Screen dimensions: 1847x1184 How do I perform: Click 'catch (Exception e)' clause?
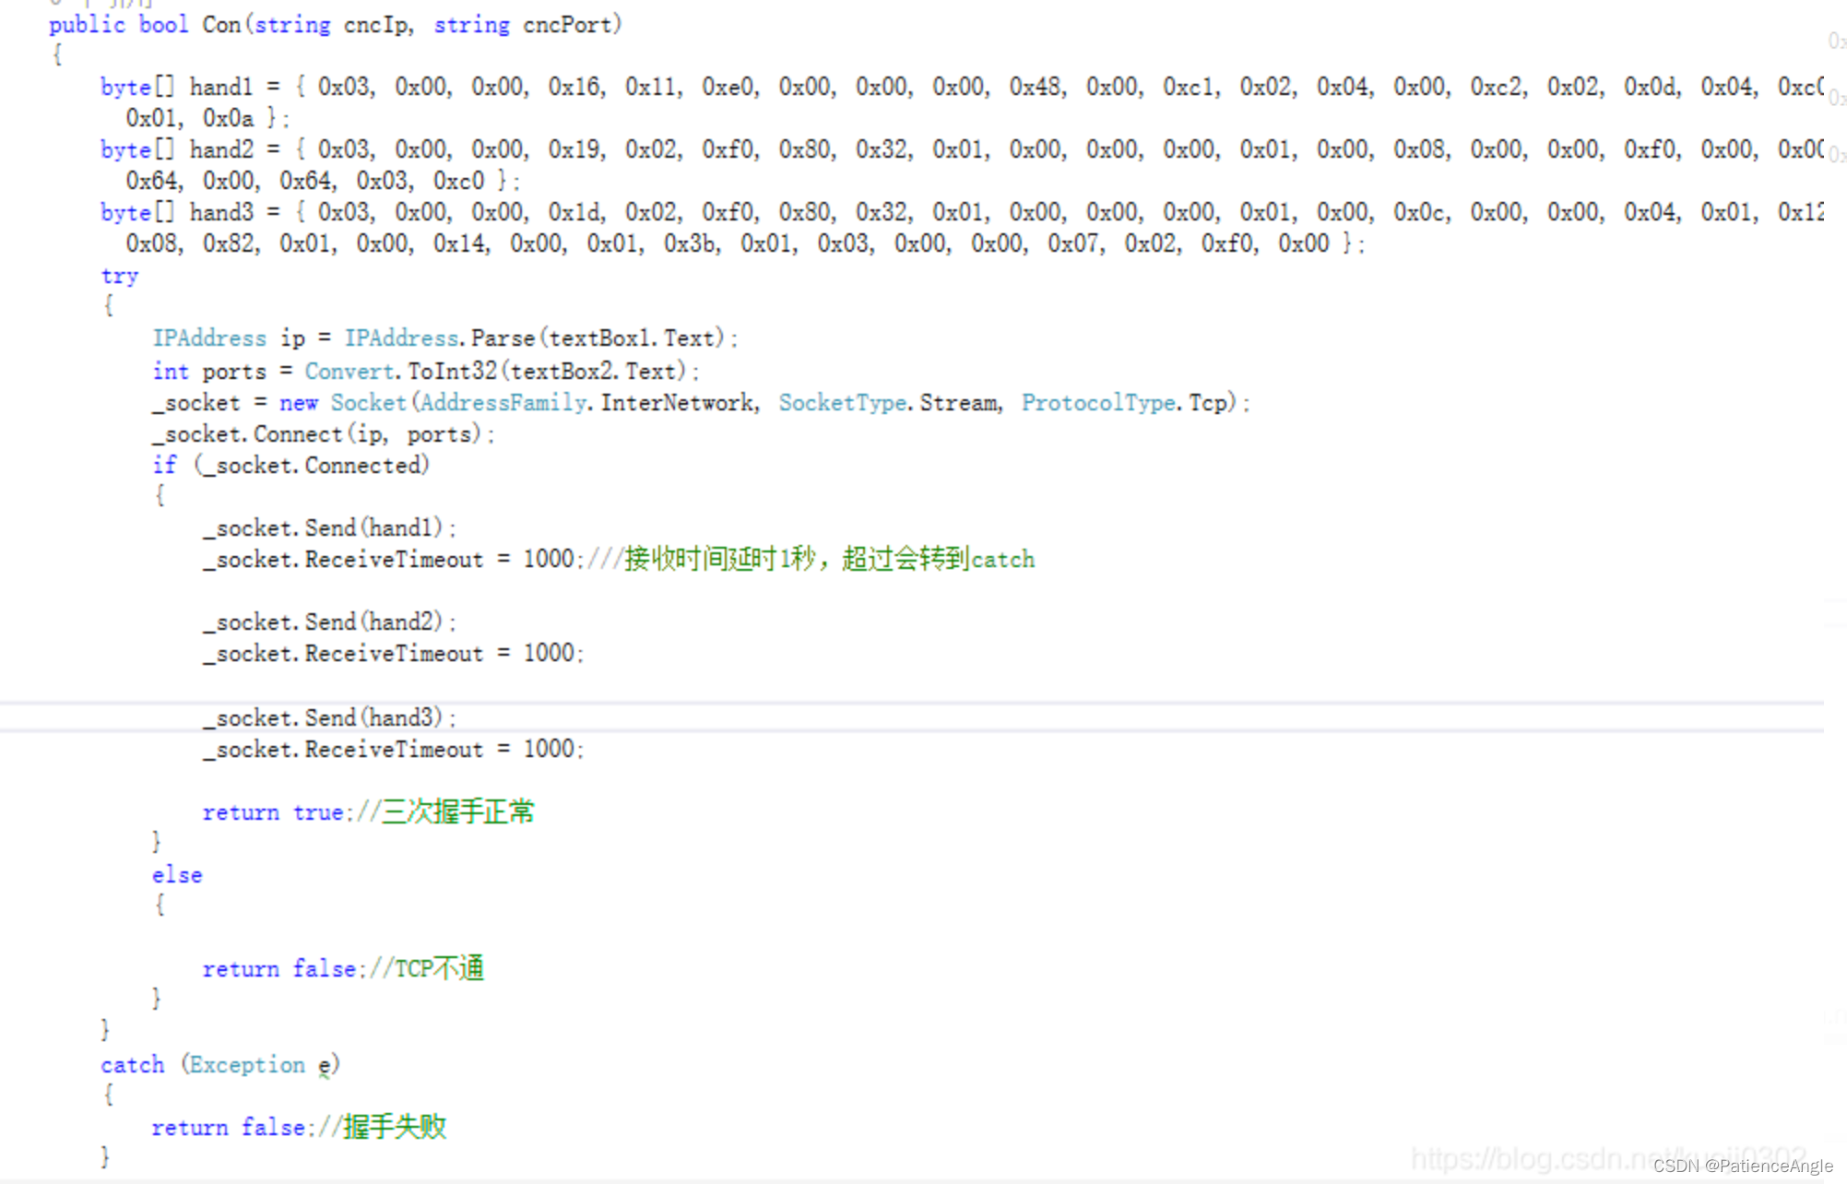(219, 1065)
